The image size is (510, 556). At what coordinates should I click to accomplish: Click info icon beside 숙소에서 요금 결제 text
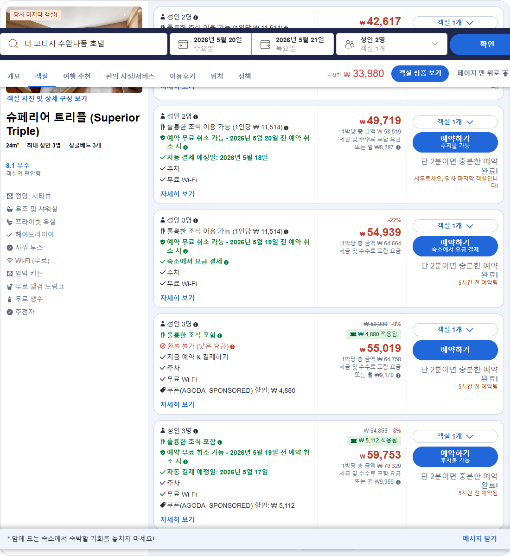[x=226, y=262]
